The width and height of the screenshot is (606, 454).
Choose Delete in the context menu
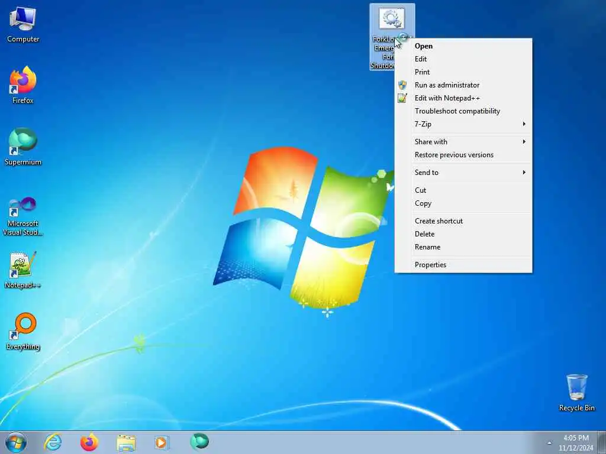463,234
